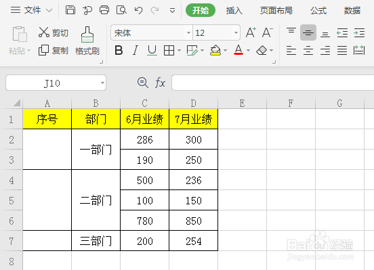Click the zoom magnifier icon by formula bar
Screen dimensions: 374x270
point(143,83)
